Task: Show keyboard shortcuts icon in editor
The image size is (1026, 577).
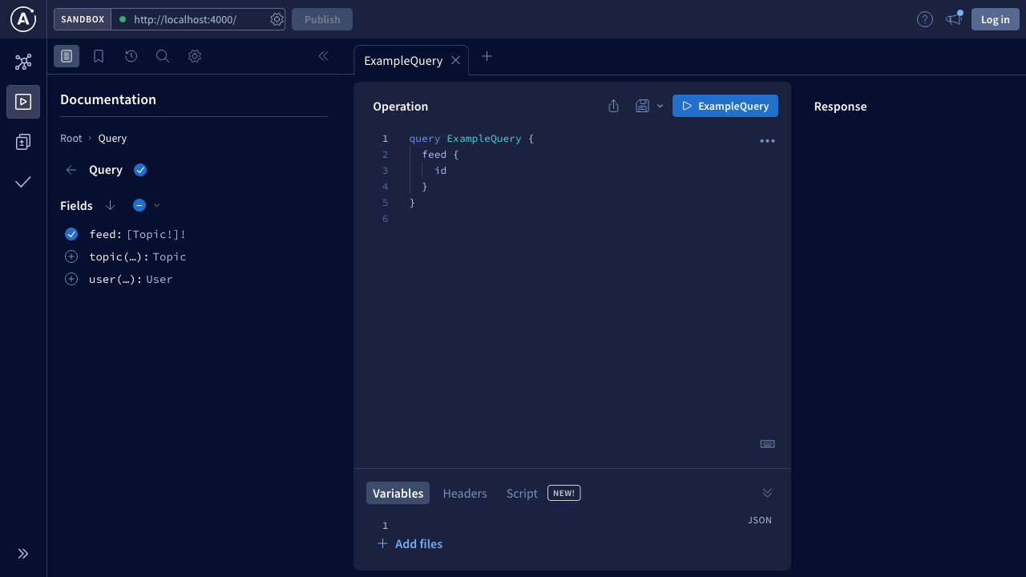Action: (x=767, y=444)
